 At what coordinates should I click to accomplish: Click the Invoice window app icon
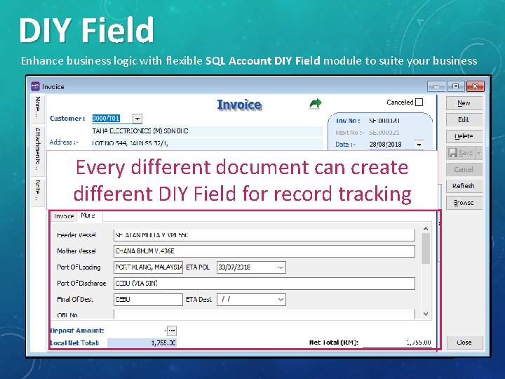point(36,86)
